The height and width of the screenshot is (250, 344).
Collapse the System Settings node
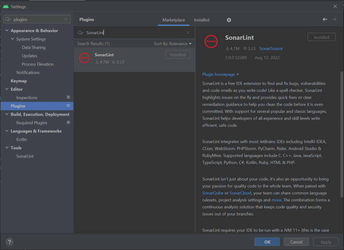[12, 39]
